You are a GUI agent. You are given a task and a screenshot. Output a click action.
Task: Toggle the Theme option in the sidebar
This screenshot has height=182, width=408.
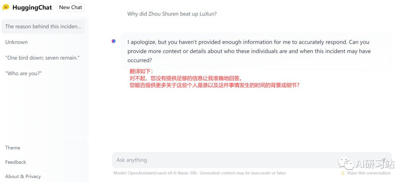[x=13, y=148]
